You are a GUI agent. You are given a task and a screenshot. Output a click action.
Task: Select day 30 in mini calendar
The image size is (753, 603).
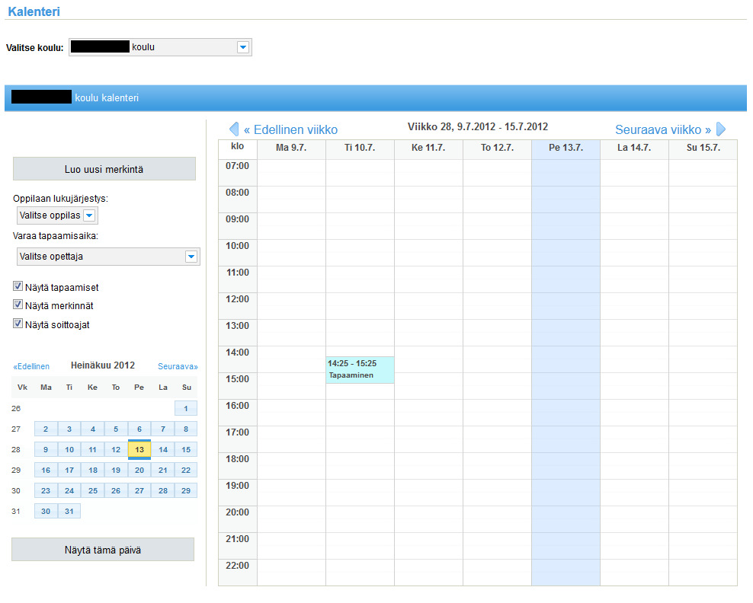point(46,512)
